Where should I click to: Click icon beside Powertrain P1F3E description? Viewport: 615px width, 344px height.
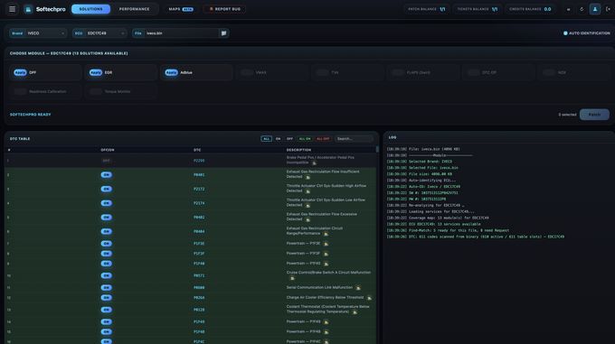click(326, 244)
